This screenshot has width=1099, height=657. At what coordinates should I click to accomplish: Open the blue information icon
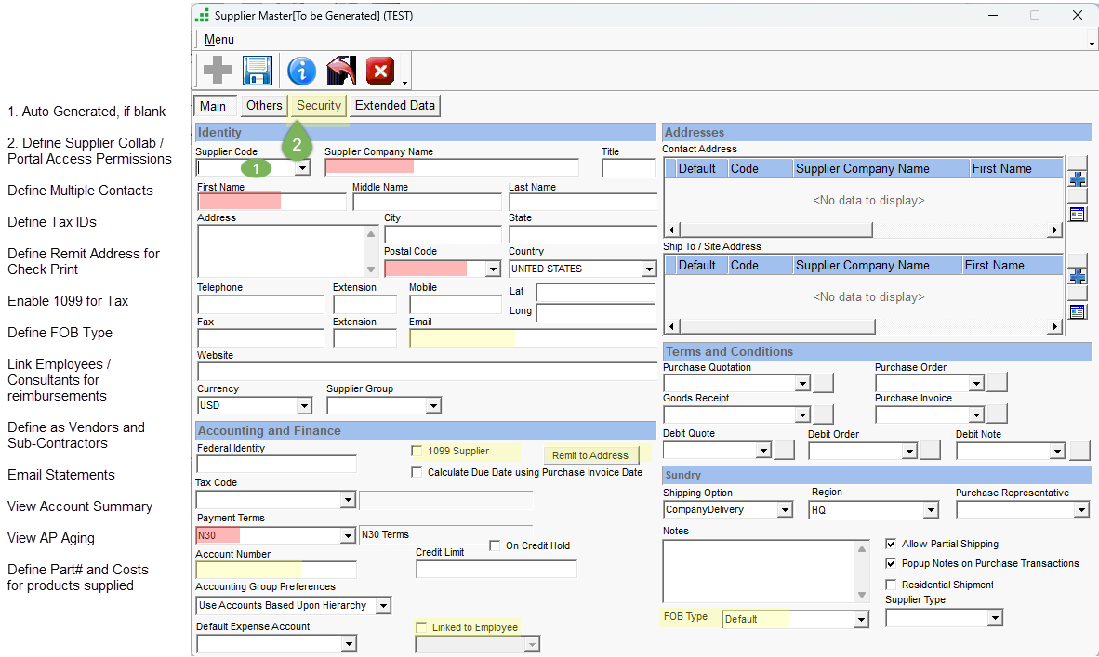(301, 71)
